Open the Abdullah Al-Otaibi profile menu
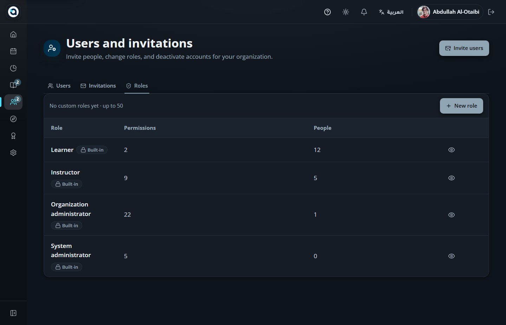 pyautogui.click(x=449, y=12)
